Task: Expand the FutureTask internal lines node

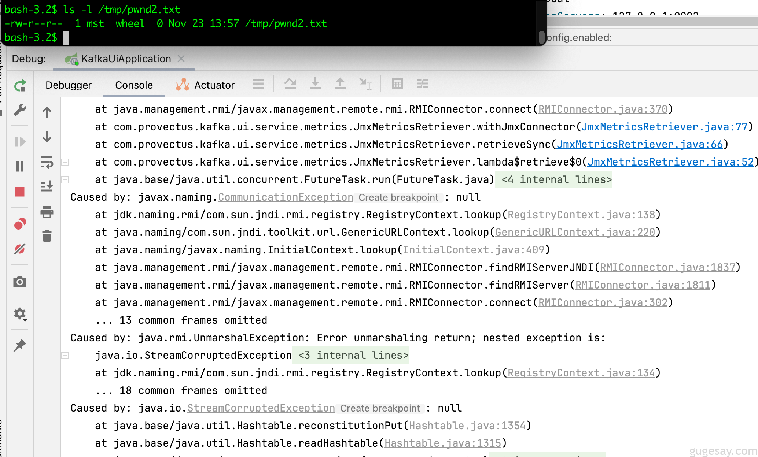Action: (x=65, y=179)
